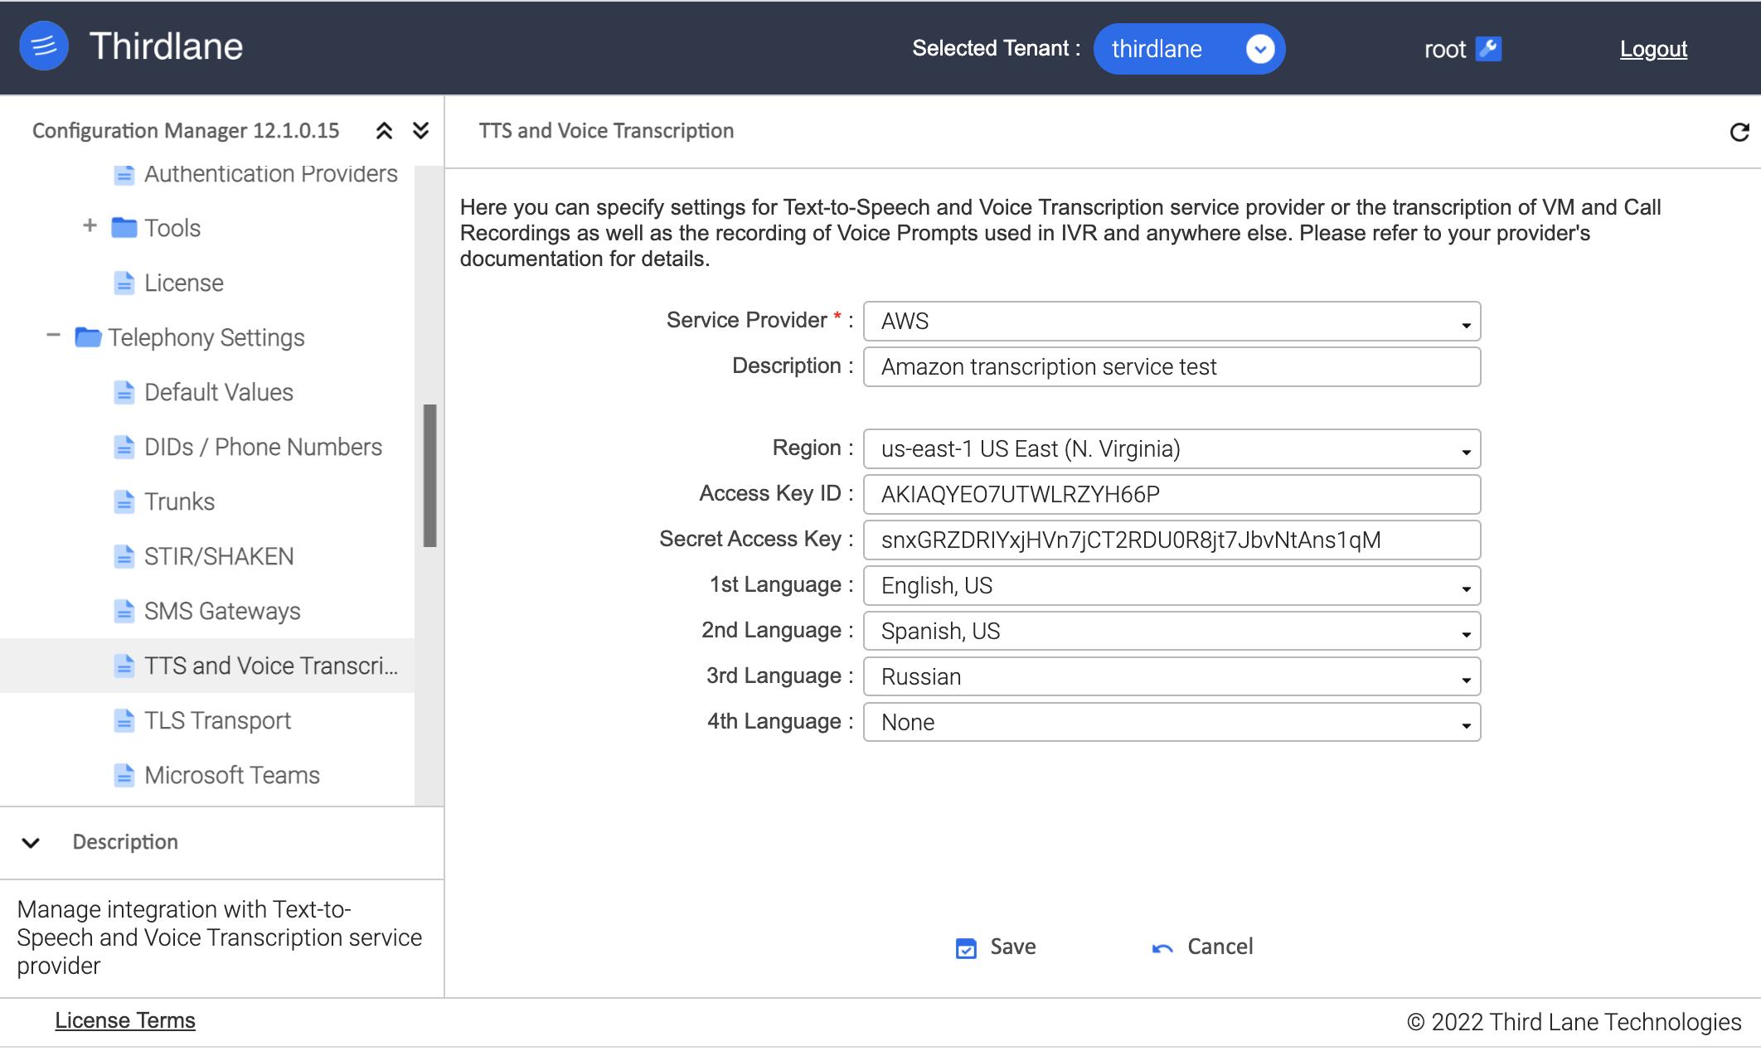Click the License Terms link
This screenshot has width=1761, height=1051.
click(x=124, y=1021)
